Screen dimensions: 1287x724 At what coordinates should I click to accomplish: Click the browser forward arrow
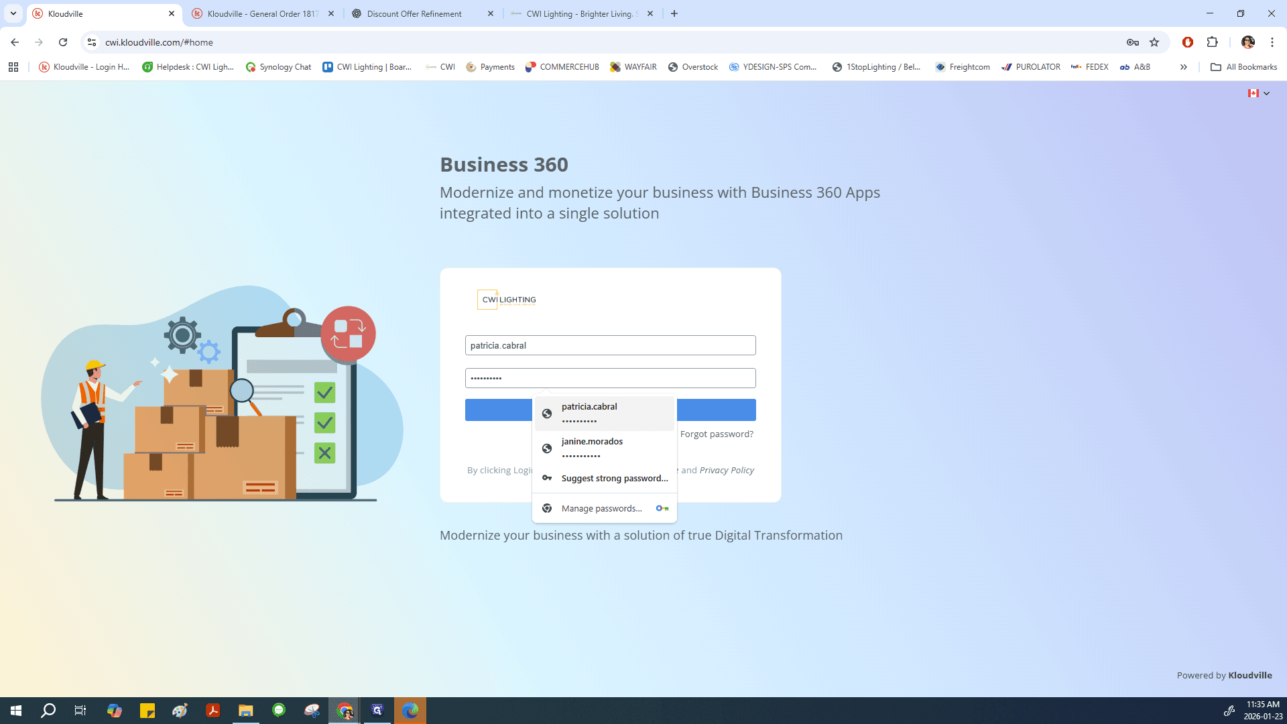tap(39, 42)
